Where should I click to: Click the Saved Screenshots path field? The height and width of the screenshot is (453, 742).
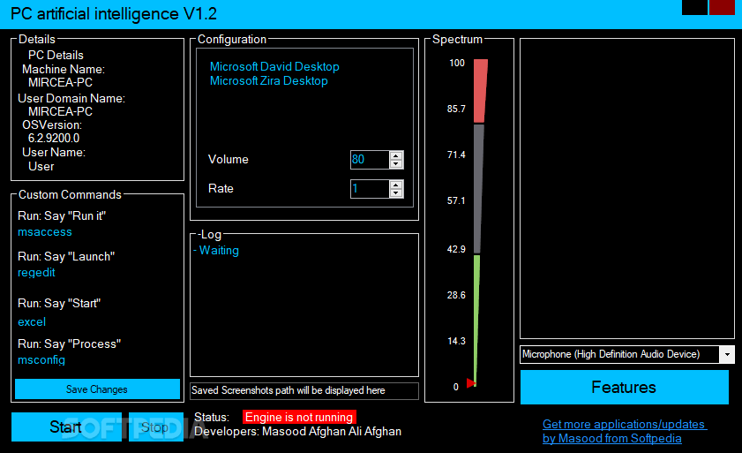[x=304, y=391]
